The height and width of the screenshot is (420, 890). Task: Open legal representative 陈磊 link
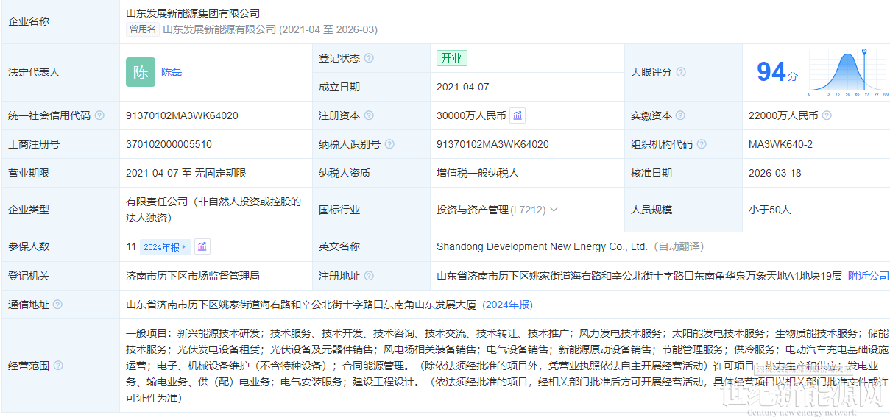[172, 72]
